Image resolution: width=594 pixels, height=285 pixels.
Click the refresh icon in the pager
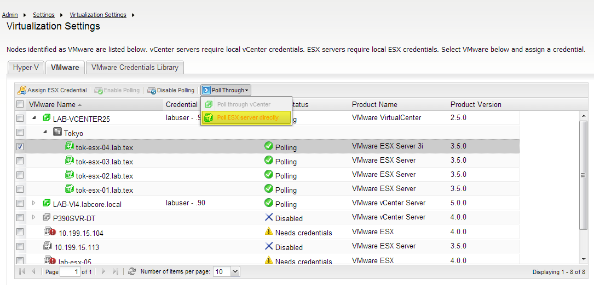[132, 271]
